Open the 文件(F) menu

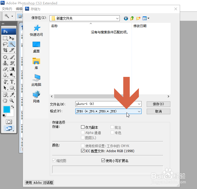pos(7,9)
